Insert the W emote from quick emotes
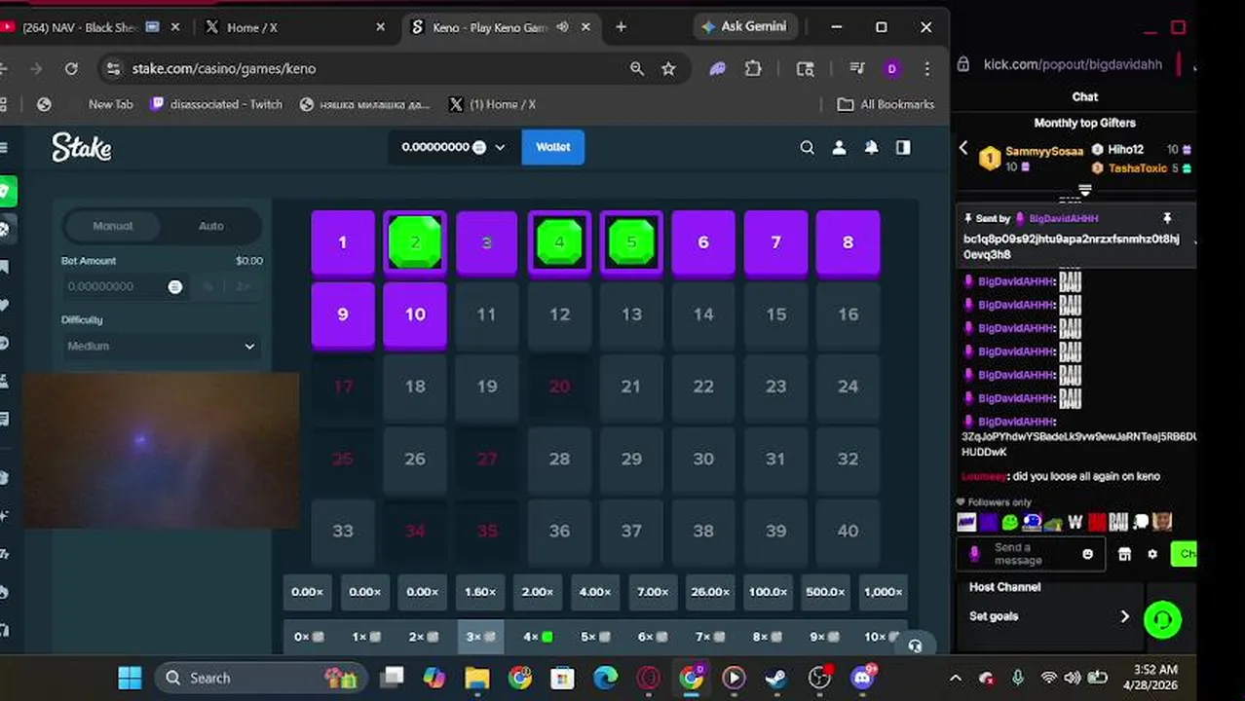This screenshot has height=701, width=1245. [x=1075, y=523]
